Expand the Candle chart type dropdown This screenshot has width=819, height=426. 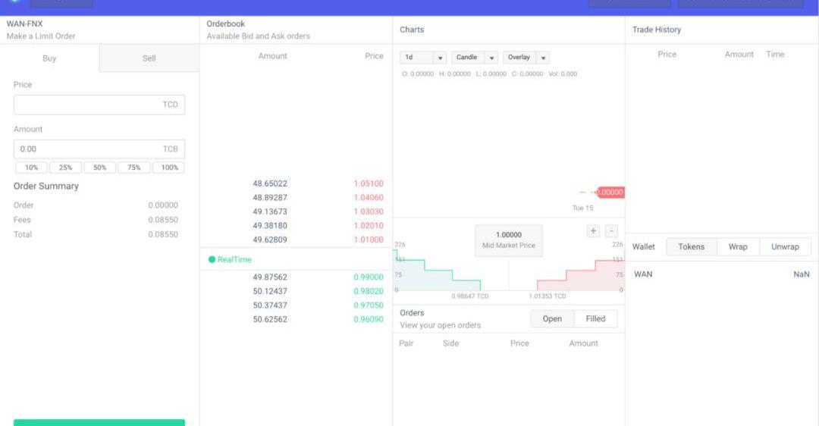coord(475,58)
